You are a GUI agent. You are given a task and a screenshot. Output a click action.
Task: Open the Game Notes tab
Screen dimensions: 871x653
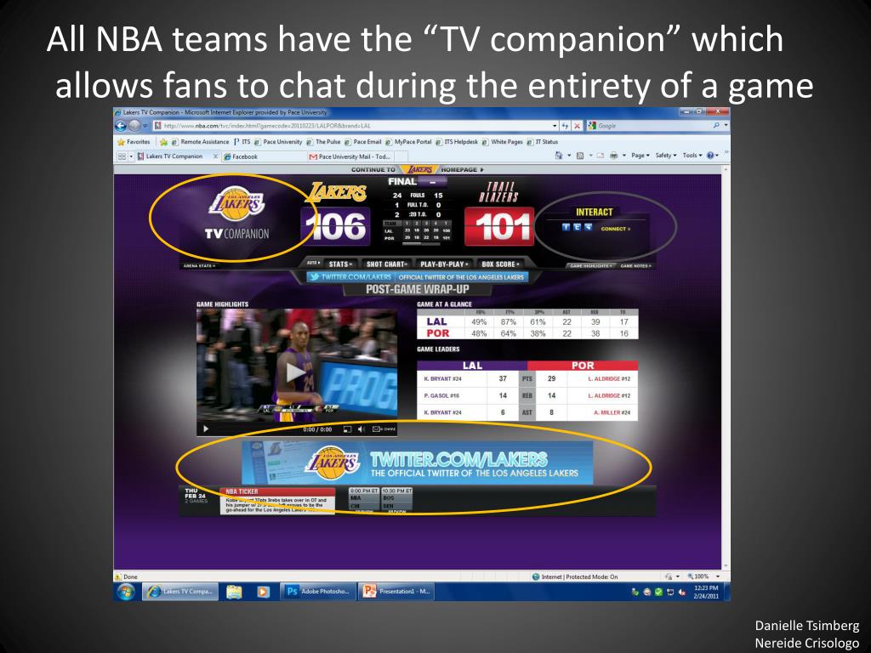(x=636, y=266)
